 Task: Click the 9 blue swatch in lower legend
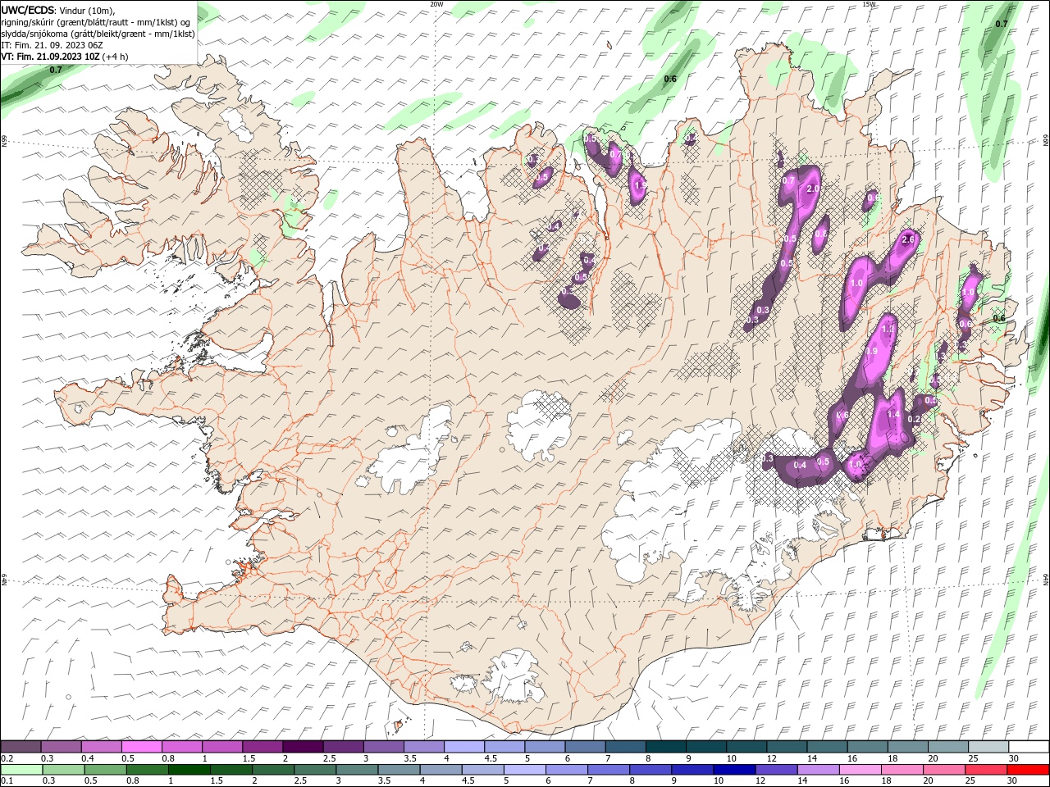pyautogui.click(x=692, y=770)
